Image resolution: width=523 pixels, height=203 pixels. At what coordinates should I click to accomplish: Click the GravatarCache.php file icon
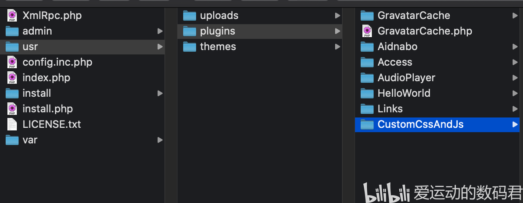367,31
